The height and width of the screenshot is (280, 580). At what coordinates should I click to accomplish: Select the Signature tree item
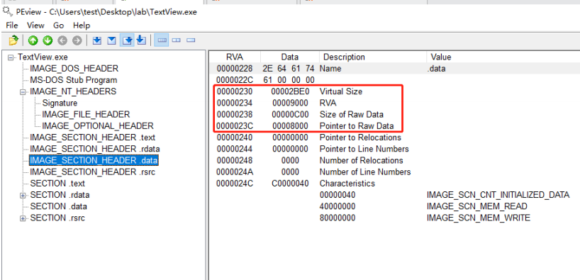(60, 103)
